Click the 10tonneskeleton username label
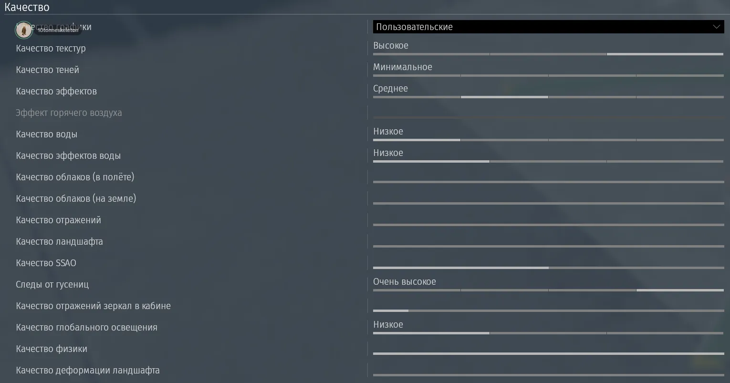This screenshot has height=383, width=730. pos(58,30)
